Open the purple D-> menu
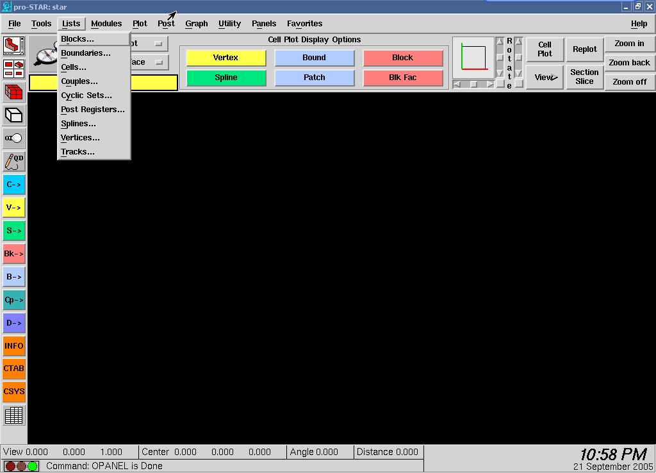The height and width of the screenshot is (473, 656). 14,323
